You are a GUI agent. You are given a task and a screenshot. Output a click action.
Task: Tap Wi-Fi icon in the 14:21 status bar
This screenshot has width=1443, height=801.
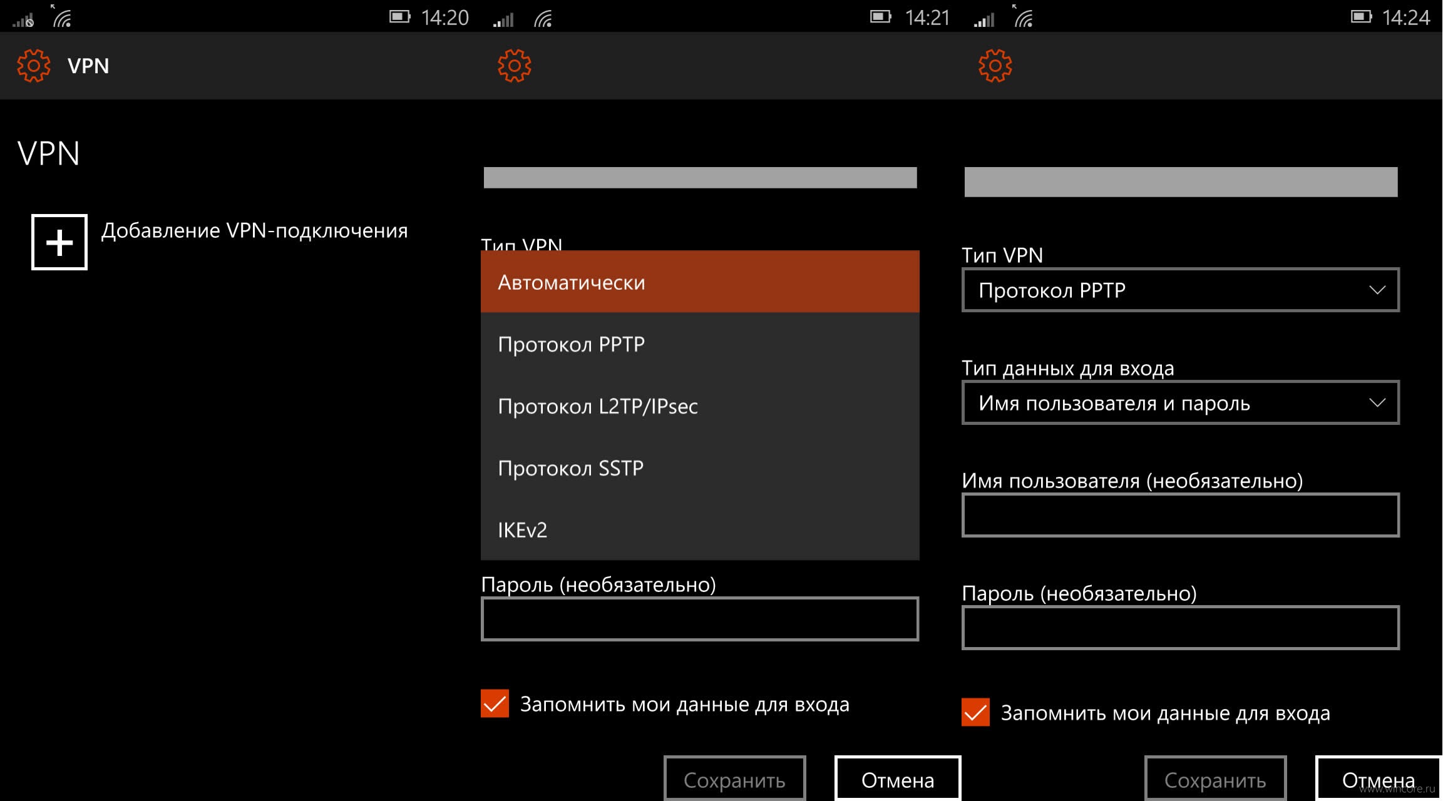543,18
